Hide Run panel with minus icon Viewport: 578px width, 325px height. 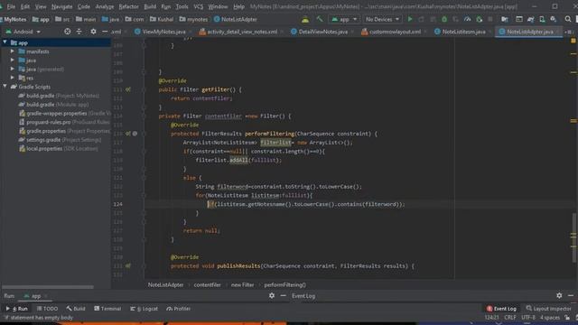[x=283, y=295]
